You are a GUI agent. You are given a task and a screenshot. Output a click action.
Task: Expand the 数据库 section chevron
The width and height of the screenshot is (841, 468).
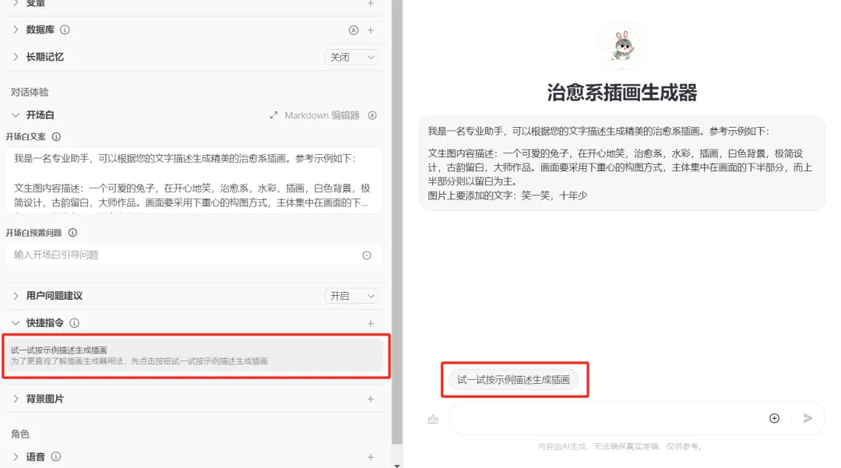click(16, 30)
